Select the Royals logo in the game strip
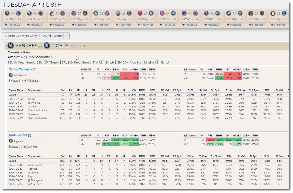This screenshot has height=193, width=293. (x=218, y=13)
